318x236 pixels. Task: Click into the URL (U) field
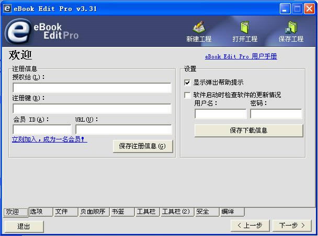pos(124,129)
